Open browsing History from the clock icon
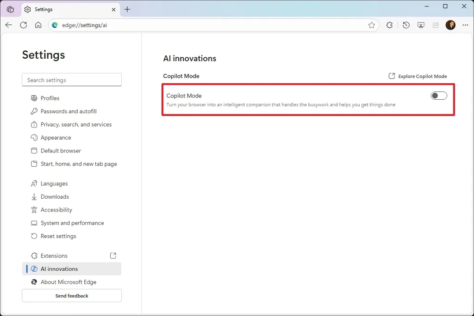Viewport: 474px width, 316px height. [406, 25]
